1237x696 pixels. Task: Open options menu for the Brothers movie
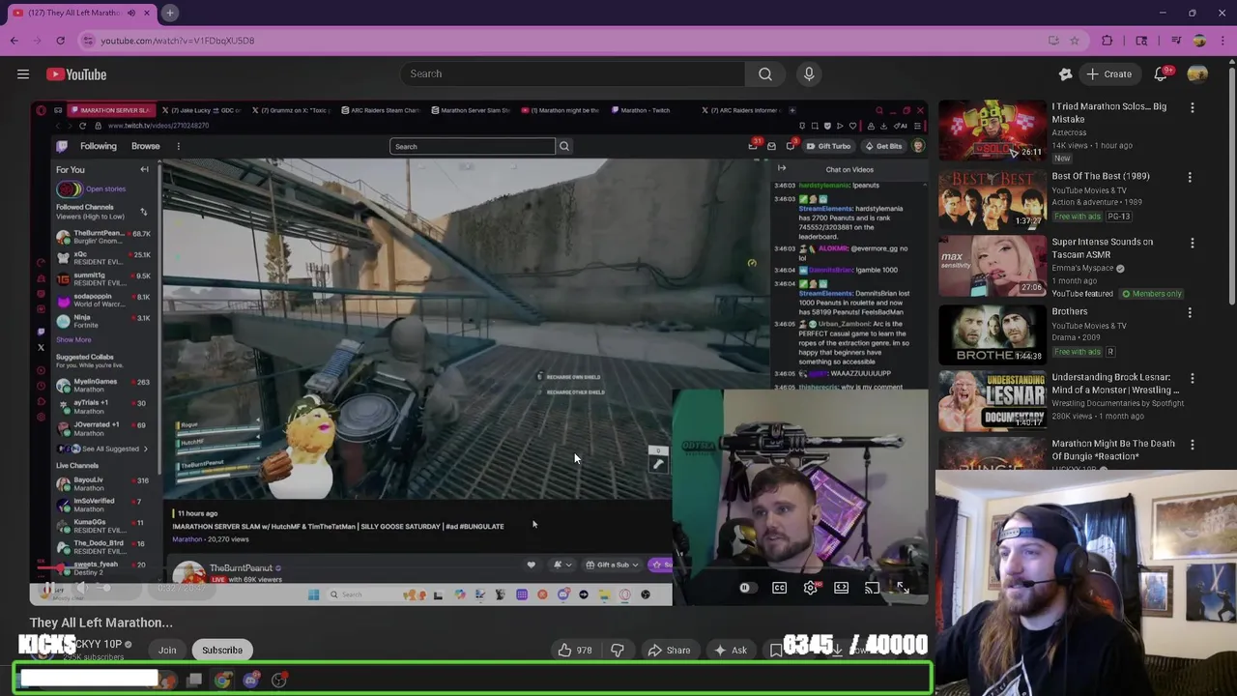(1190, 312)
